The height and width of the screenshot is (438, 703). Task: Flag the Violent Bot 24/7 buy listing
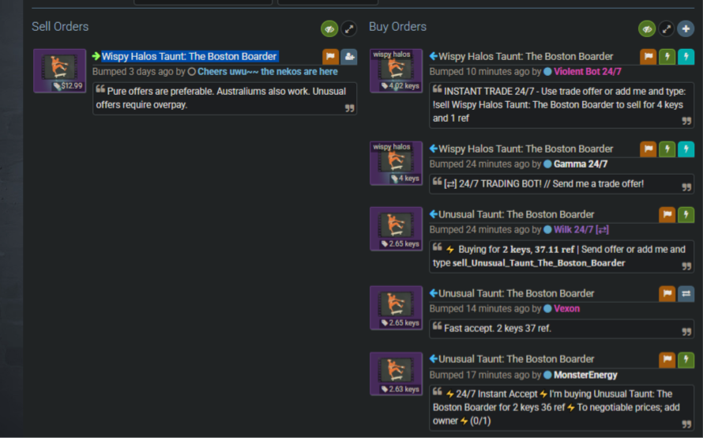click(648, 57)
